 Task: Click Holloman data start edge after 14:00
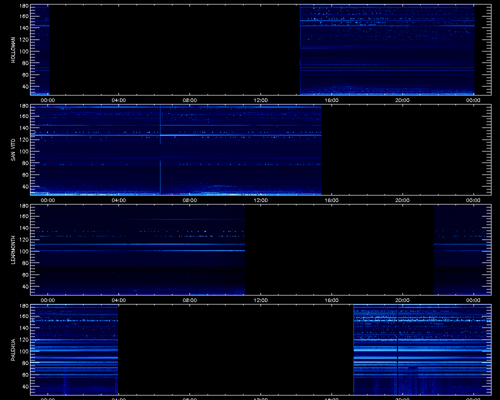[300, 50]
